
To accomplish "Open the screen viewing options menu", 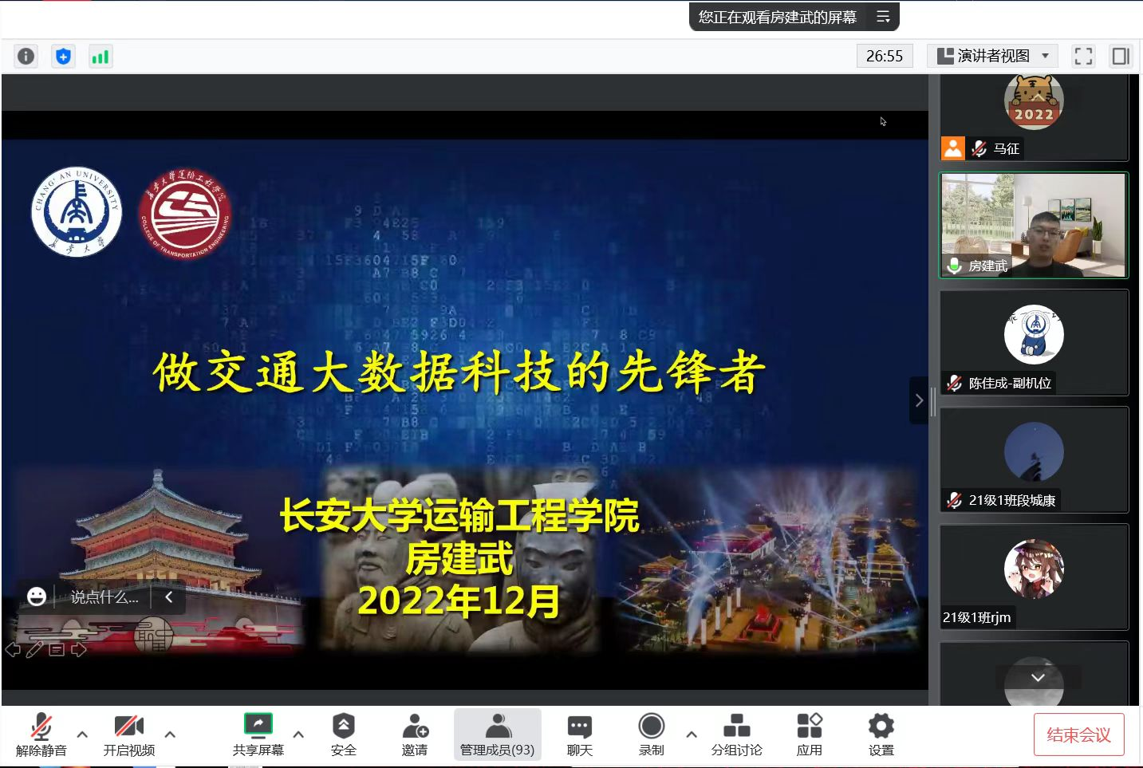I will click(x=883, y=17).
